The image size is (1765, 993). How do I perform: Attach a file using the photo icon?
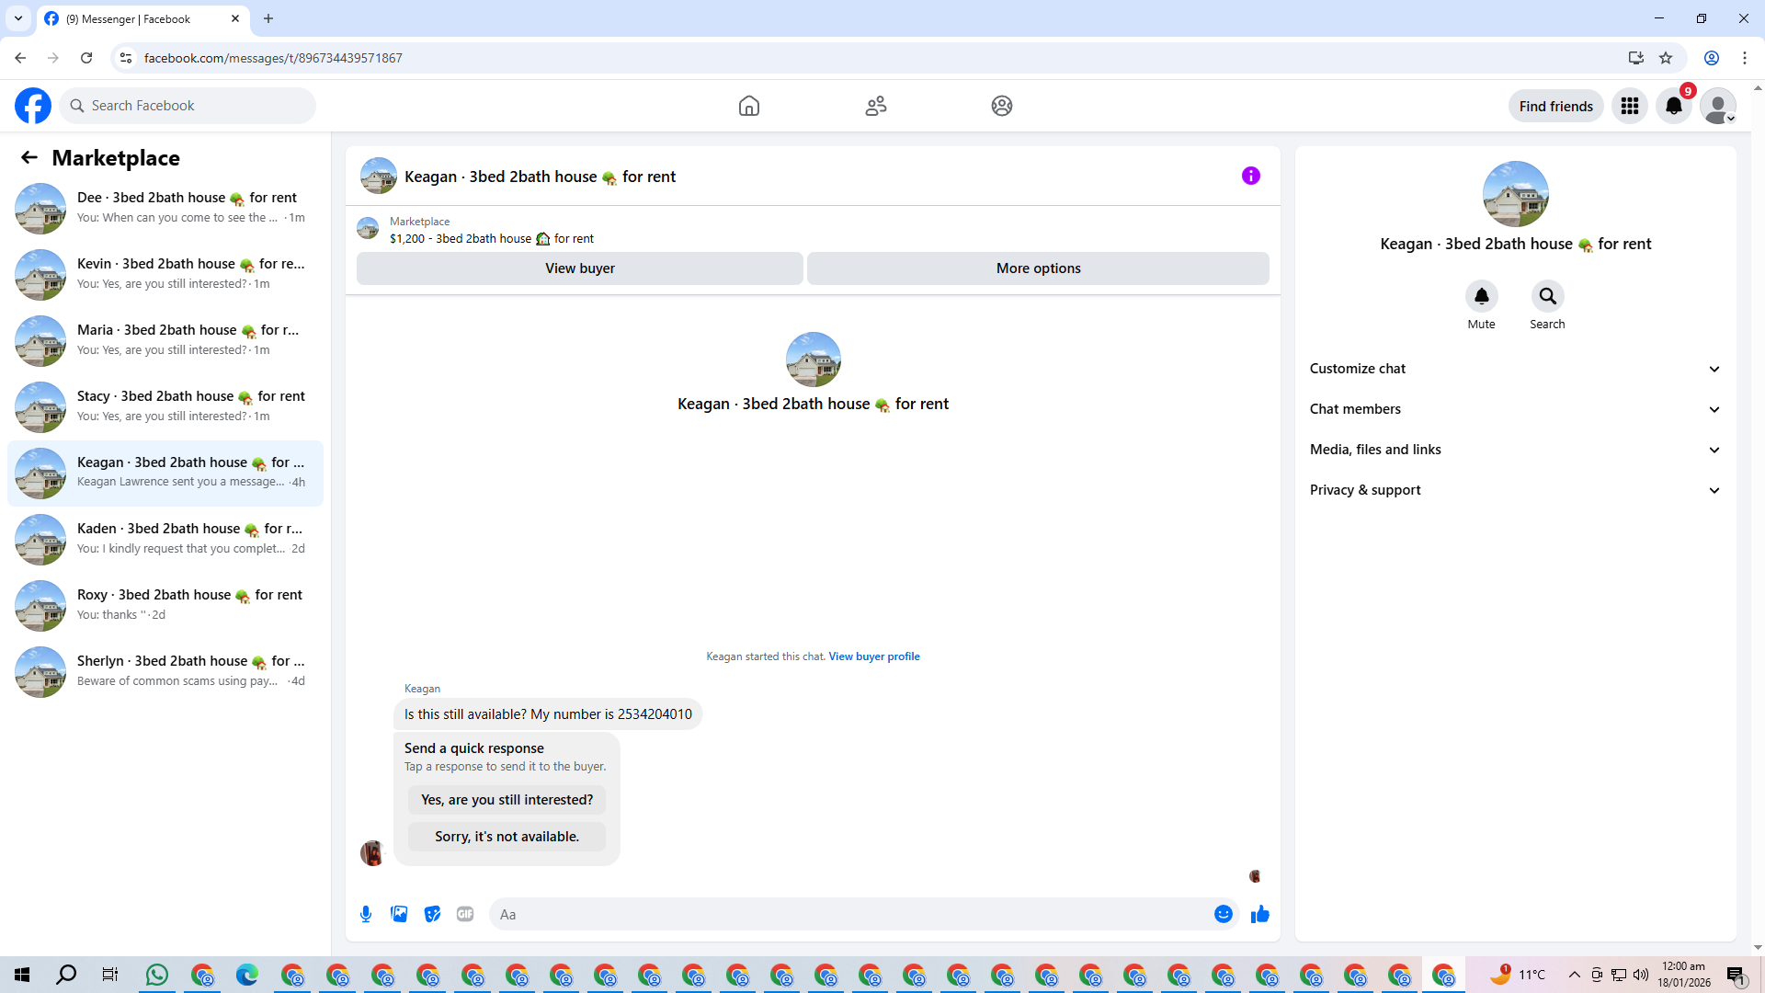(399, 914)
